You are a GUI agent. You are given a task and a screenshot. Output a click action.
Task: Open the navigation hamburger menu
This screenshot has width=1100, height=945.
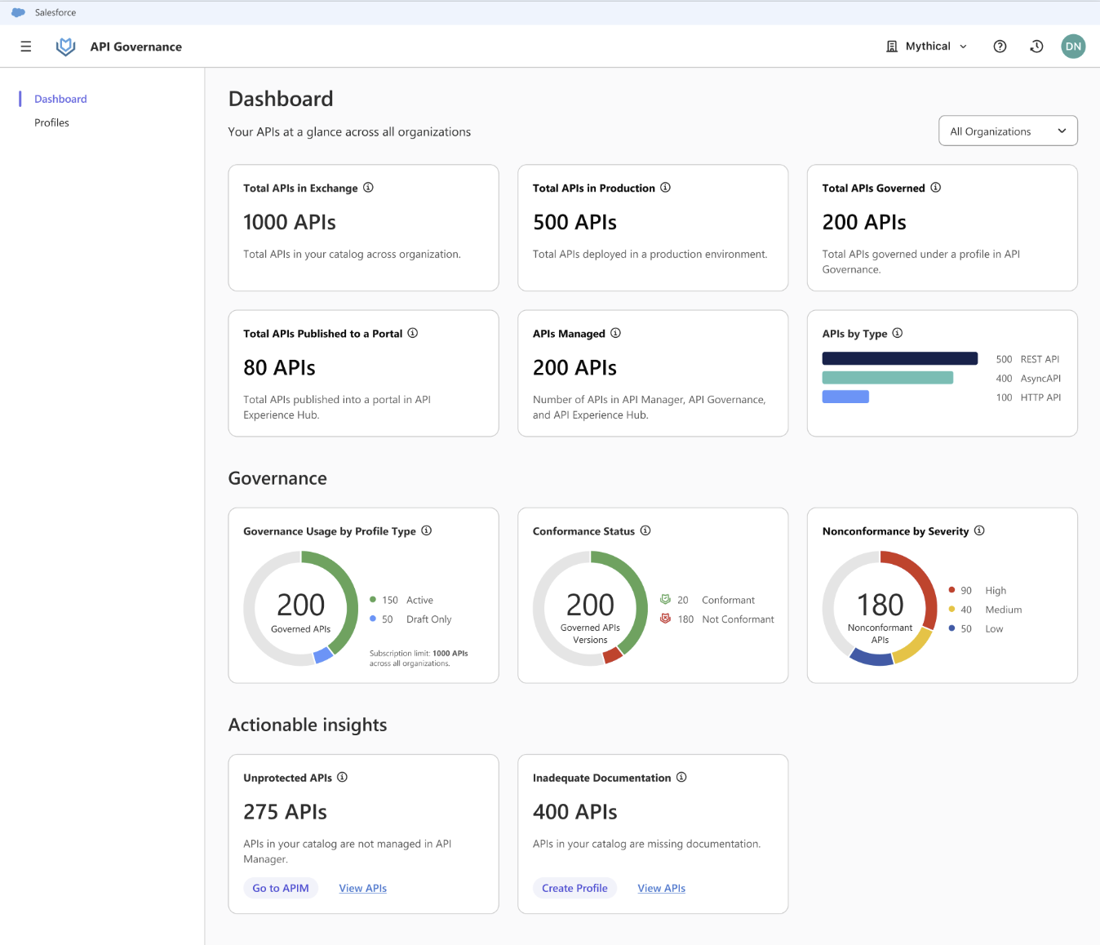point(25,47)
